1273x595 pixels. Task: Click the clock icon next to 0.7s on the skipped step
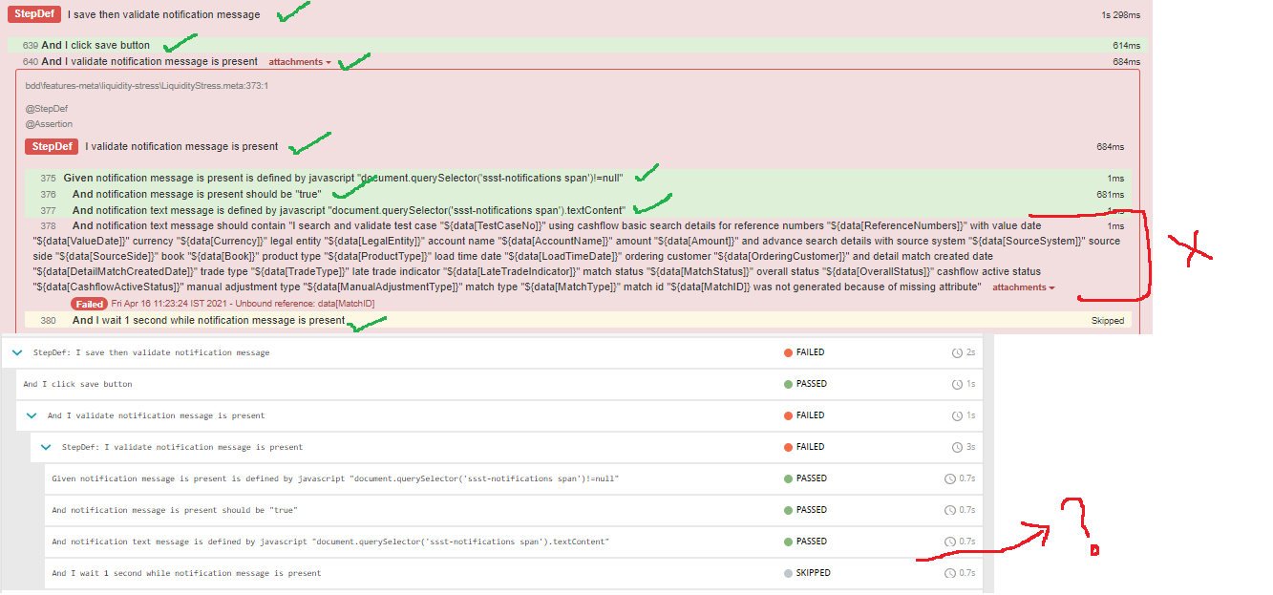(x=948, y=573)
